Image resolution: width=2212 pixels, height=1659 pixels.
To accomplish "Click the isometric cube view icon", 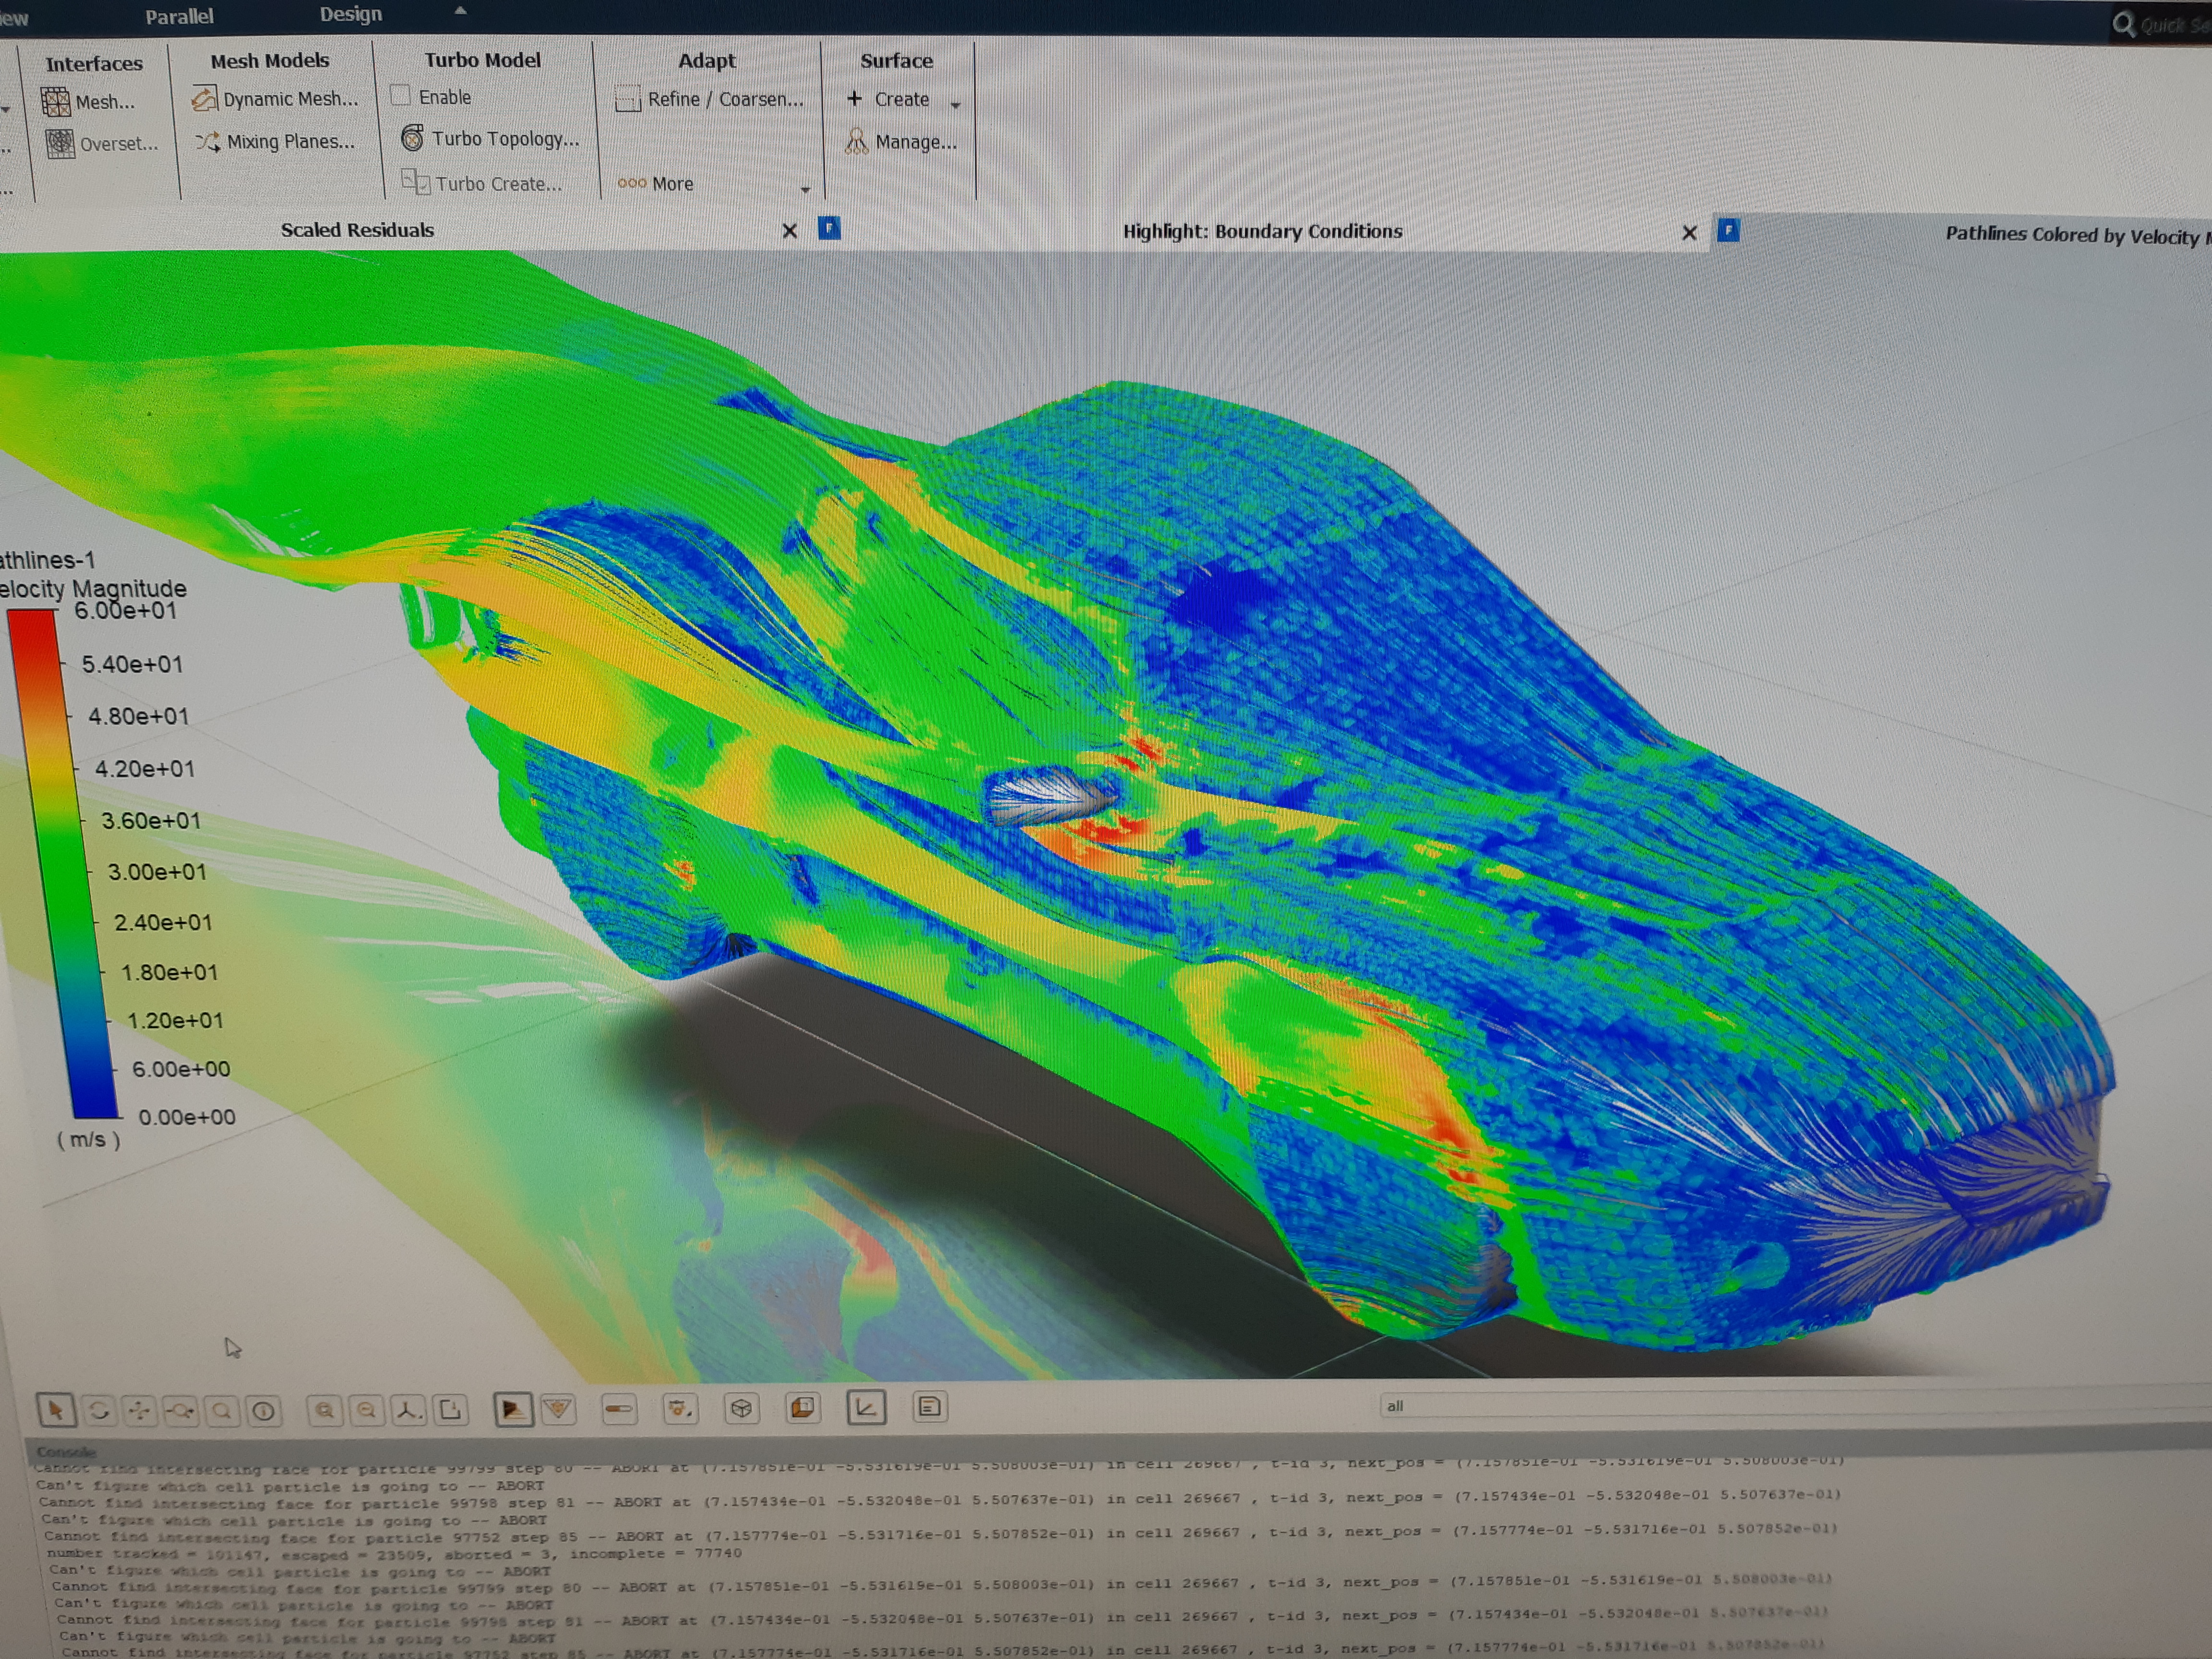I will 741,1409.
